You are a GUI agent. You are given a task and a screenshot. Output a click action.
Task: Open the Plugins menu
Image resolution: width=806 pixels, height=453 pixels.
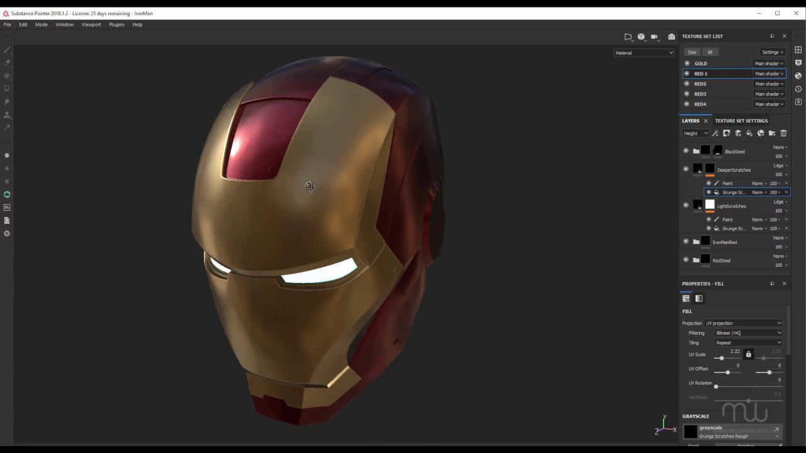pos(116,25)
